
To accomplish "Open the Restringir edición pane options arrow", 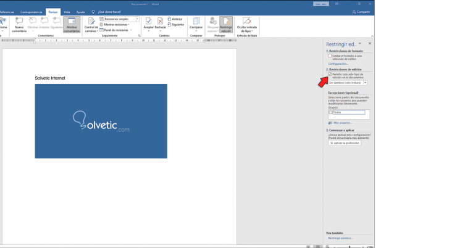I will pos(360,43).
